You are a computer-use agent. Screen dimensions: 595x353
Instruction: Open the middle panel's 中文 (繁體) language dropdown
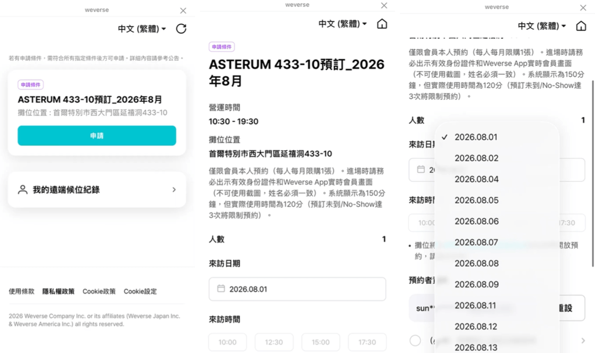[x=343, y=24]
